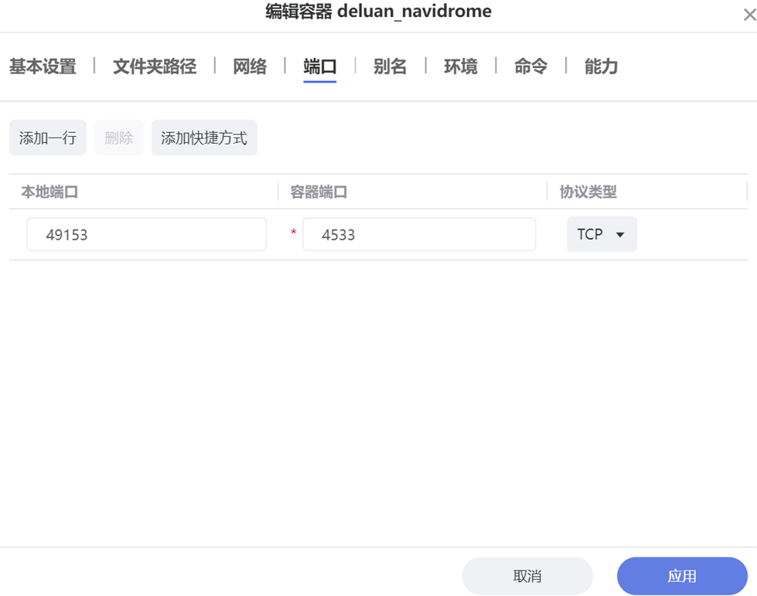Expand the TCP protocol type dropdown
Viewport: 757px width, 596px height.
click(602, 234)
